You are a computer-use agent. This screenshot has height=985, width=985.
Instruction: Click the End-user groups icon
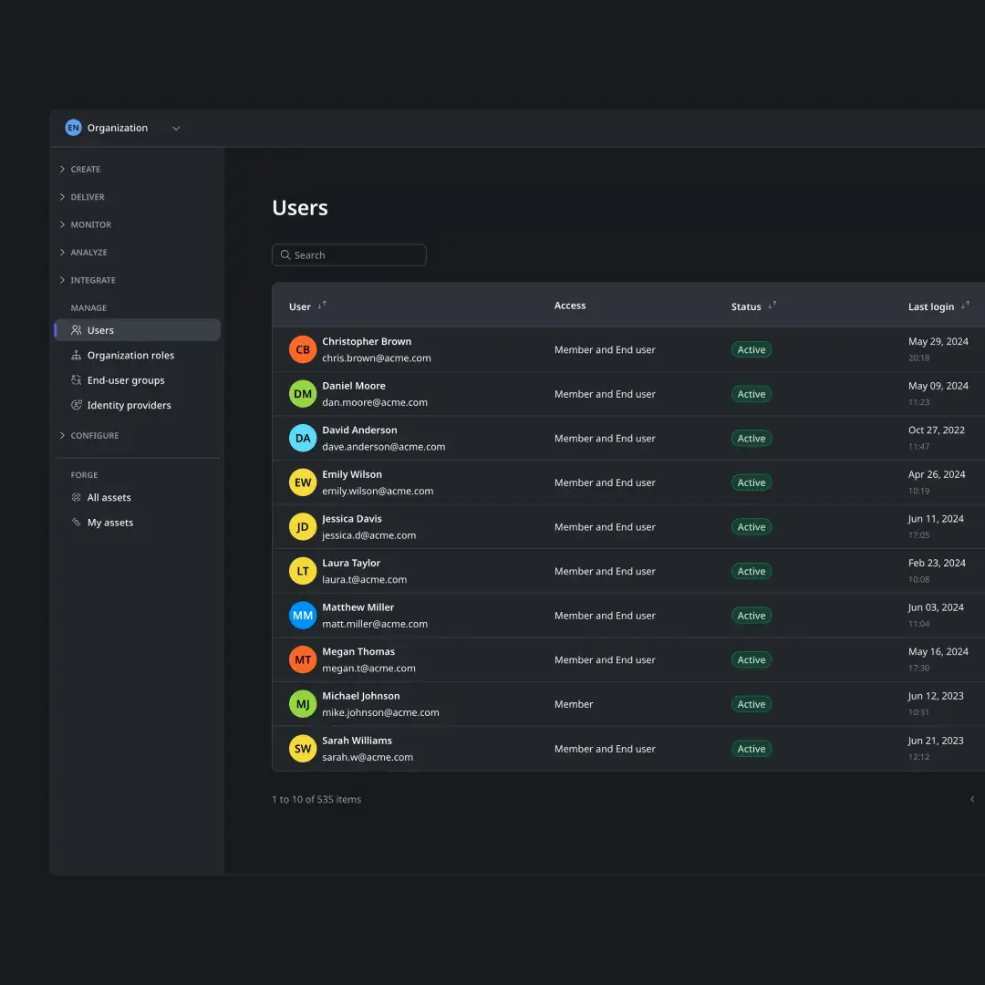click(78, 380)
